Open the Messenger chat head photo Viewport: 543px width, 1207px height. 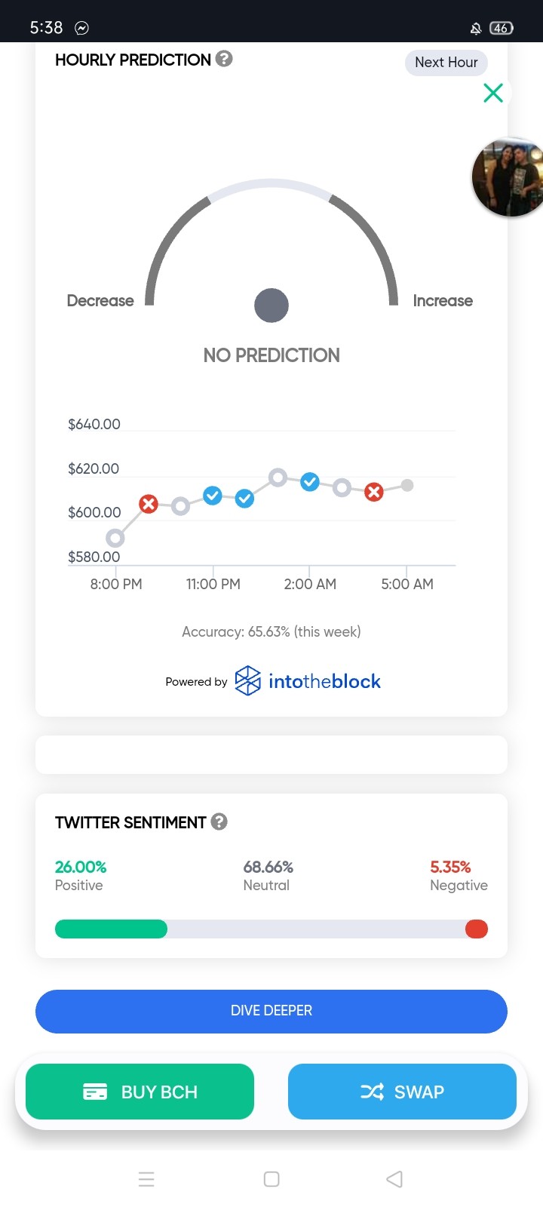click(508, 177)
